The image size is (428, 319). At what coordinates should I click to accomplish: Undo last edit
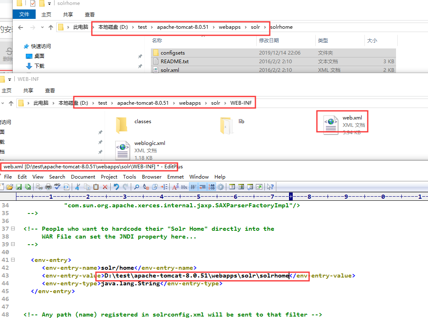[x=116, y=187]
